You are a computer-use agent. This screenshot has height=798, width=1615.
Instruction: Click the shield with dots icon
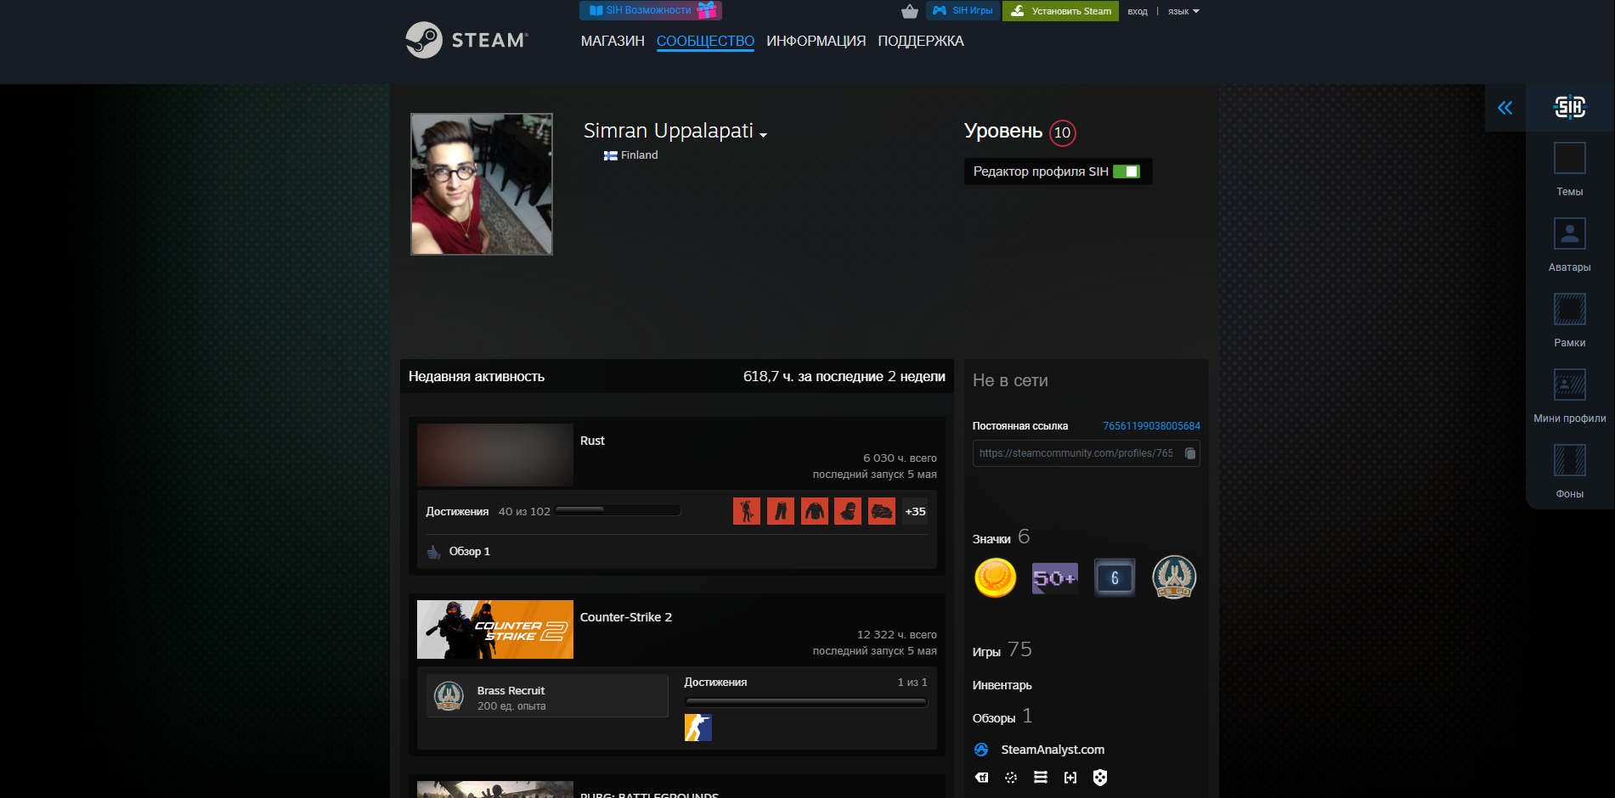(1100, 778)
